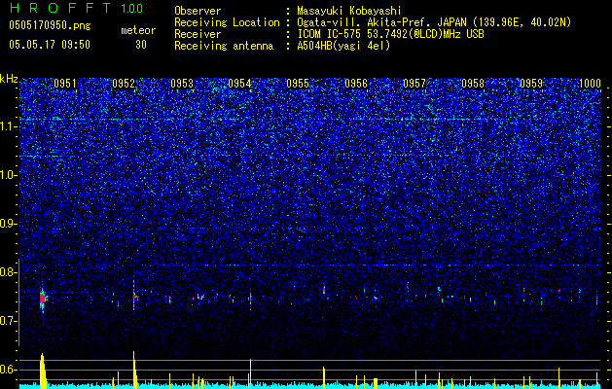Image resolution: width=612 pixels, height=389 pixels.
Task: Click the yellow power spike under 0954
Action: click(250, 373)
